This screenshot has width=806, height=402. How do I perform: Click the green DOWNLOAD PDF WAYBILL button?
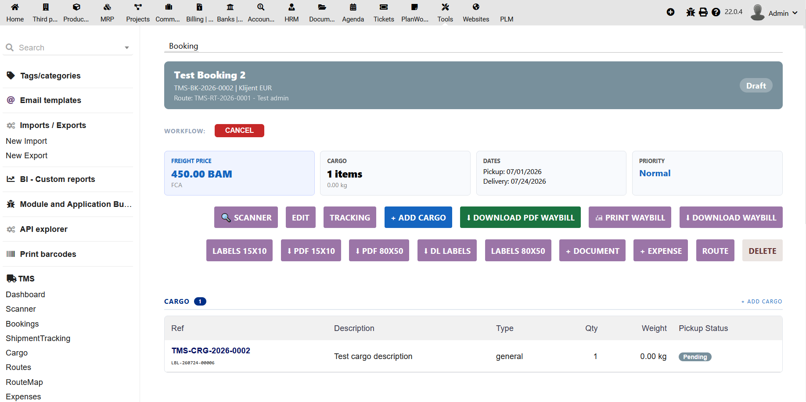click(x=520, y=217)
